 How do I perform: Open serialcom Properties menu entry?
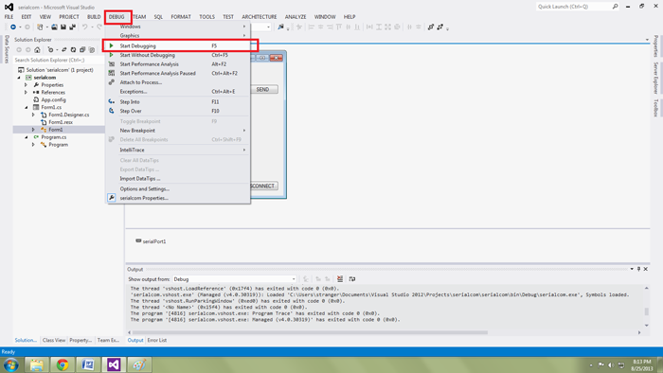(x=178, y=198)
